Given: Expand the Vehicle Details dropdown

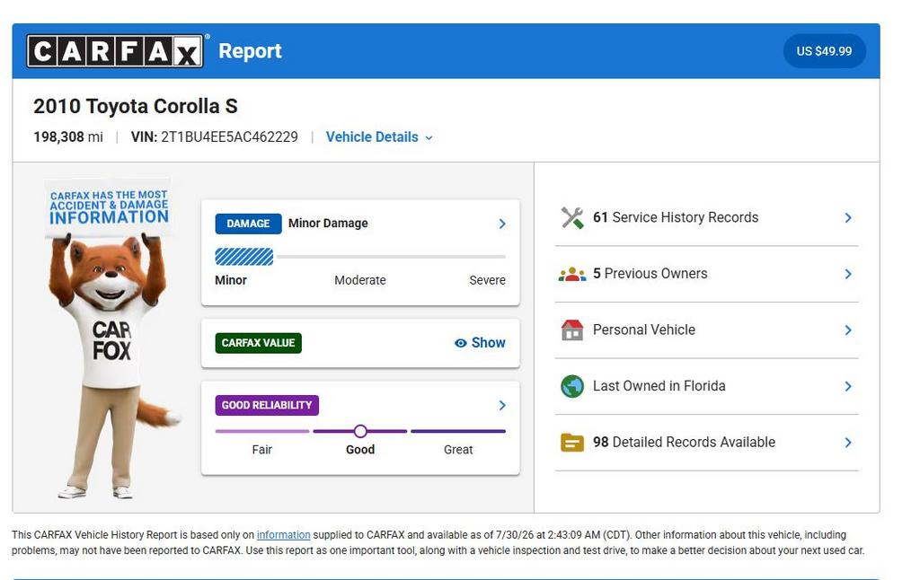Looking at the screenshot, I should pyautogui.click(x=379, y=137).
